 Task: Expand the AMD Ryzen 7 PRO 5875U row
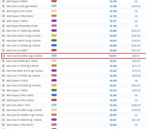4,125
